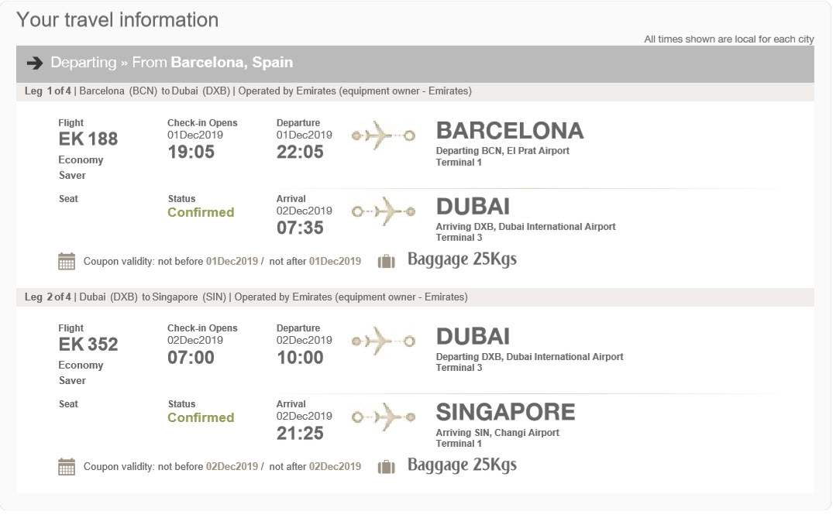Image resolution: width=833 pixels, height=525 pixels.
Task: Click the Confirmed status for Singapore flight
Action: click(x=201, y=417)
